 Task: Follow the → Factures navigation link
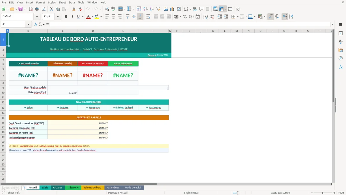coord(63,108)
